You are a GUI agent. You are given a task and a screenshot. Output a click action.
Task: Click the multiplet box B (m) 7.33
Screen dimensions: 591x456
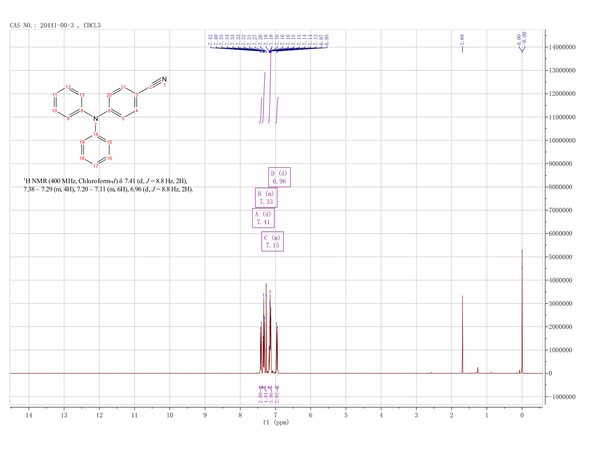266,197
